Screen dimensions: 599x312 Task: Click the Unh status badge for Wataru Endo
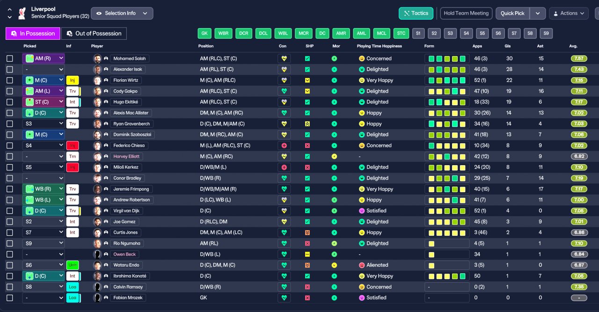[x=73, y=265]
